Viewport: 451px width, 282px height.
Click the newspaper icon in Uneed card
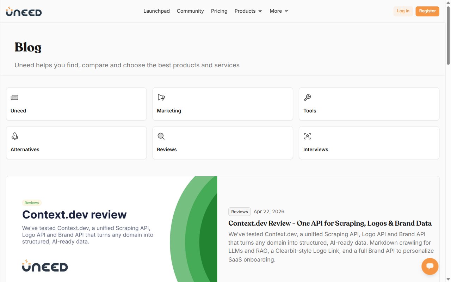[x=14, y=97]
